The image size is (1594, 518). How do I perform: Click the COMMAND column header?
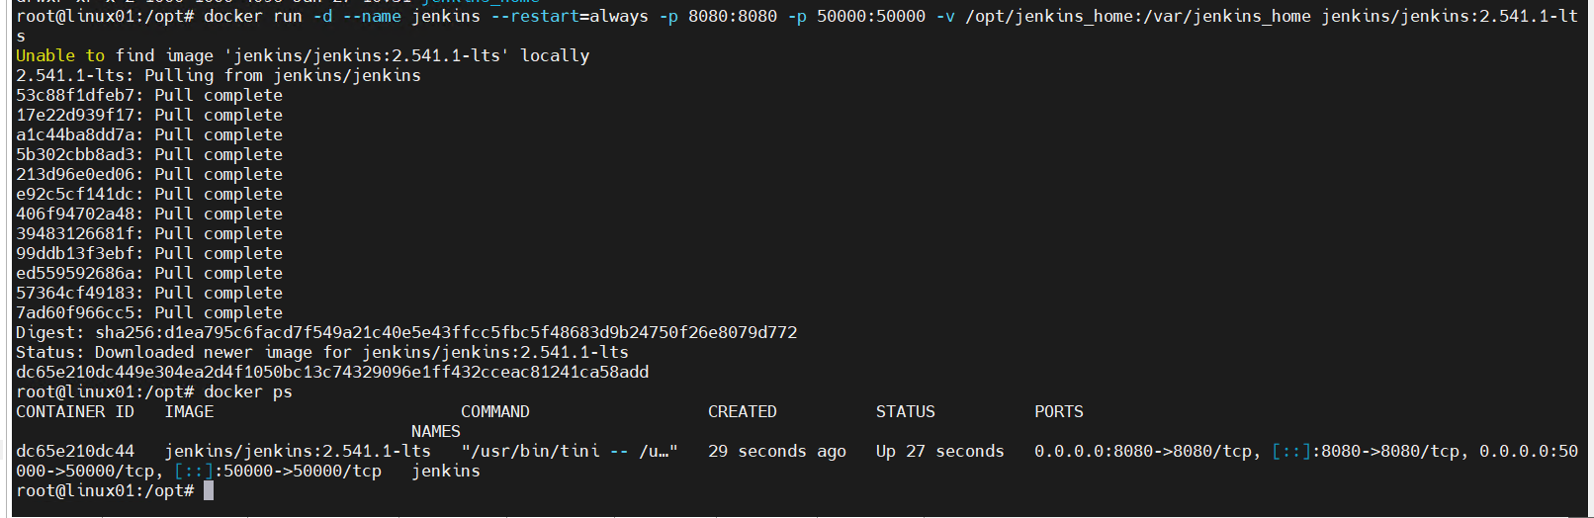[x=495, y=411]
